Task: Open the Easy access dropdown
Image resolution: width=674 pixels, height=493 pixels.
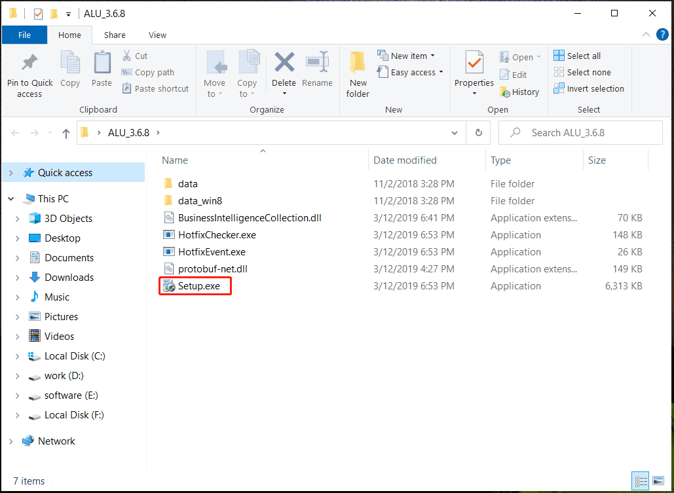Action: pyautogui.click(x=441, y=72)
